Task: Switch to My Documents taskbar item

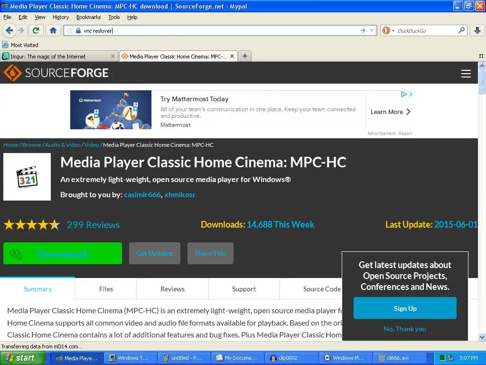Action: (x=238, y=358)
